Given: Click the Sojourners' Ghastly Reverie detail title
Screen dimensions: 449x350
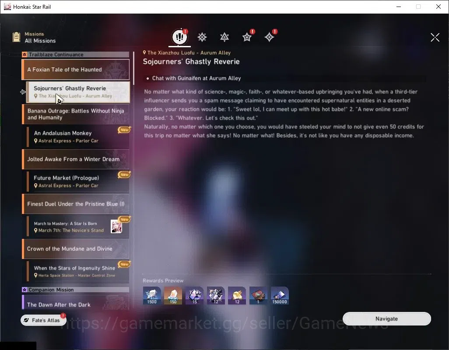Looking at the screenshot, I should [191, 62].
